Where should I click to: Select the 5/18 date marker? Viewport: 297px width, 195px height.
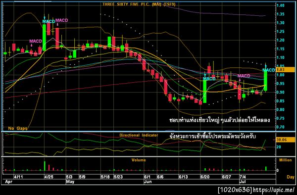(105, 177)
